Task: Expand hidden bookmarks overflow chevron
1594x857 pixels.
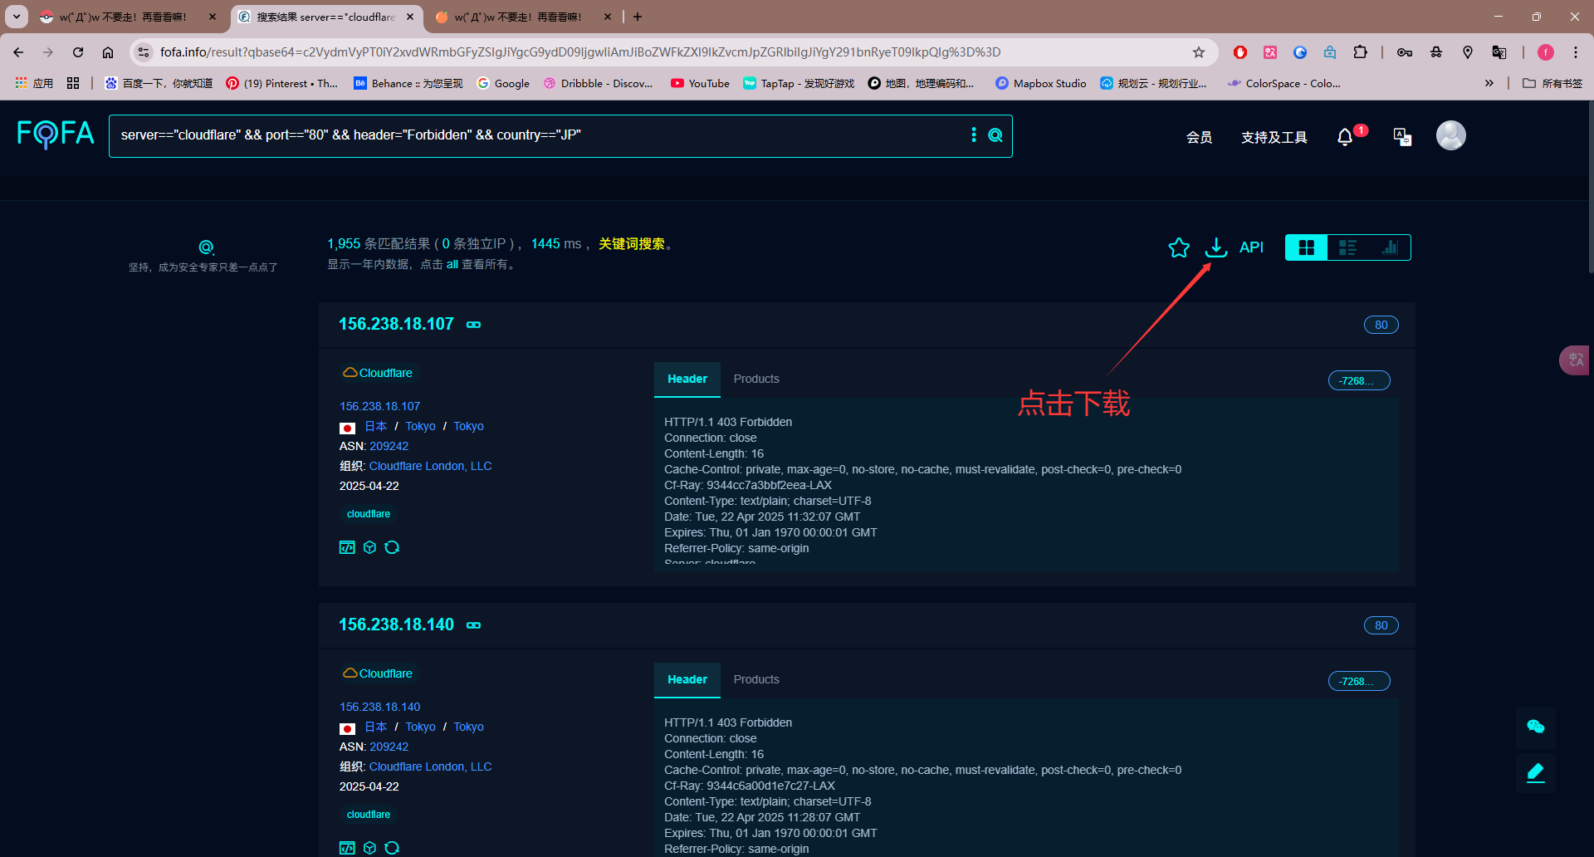Action: tap(1489, 83)
